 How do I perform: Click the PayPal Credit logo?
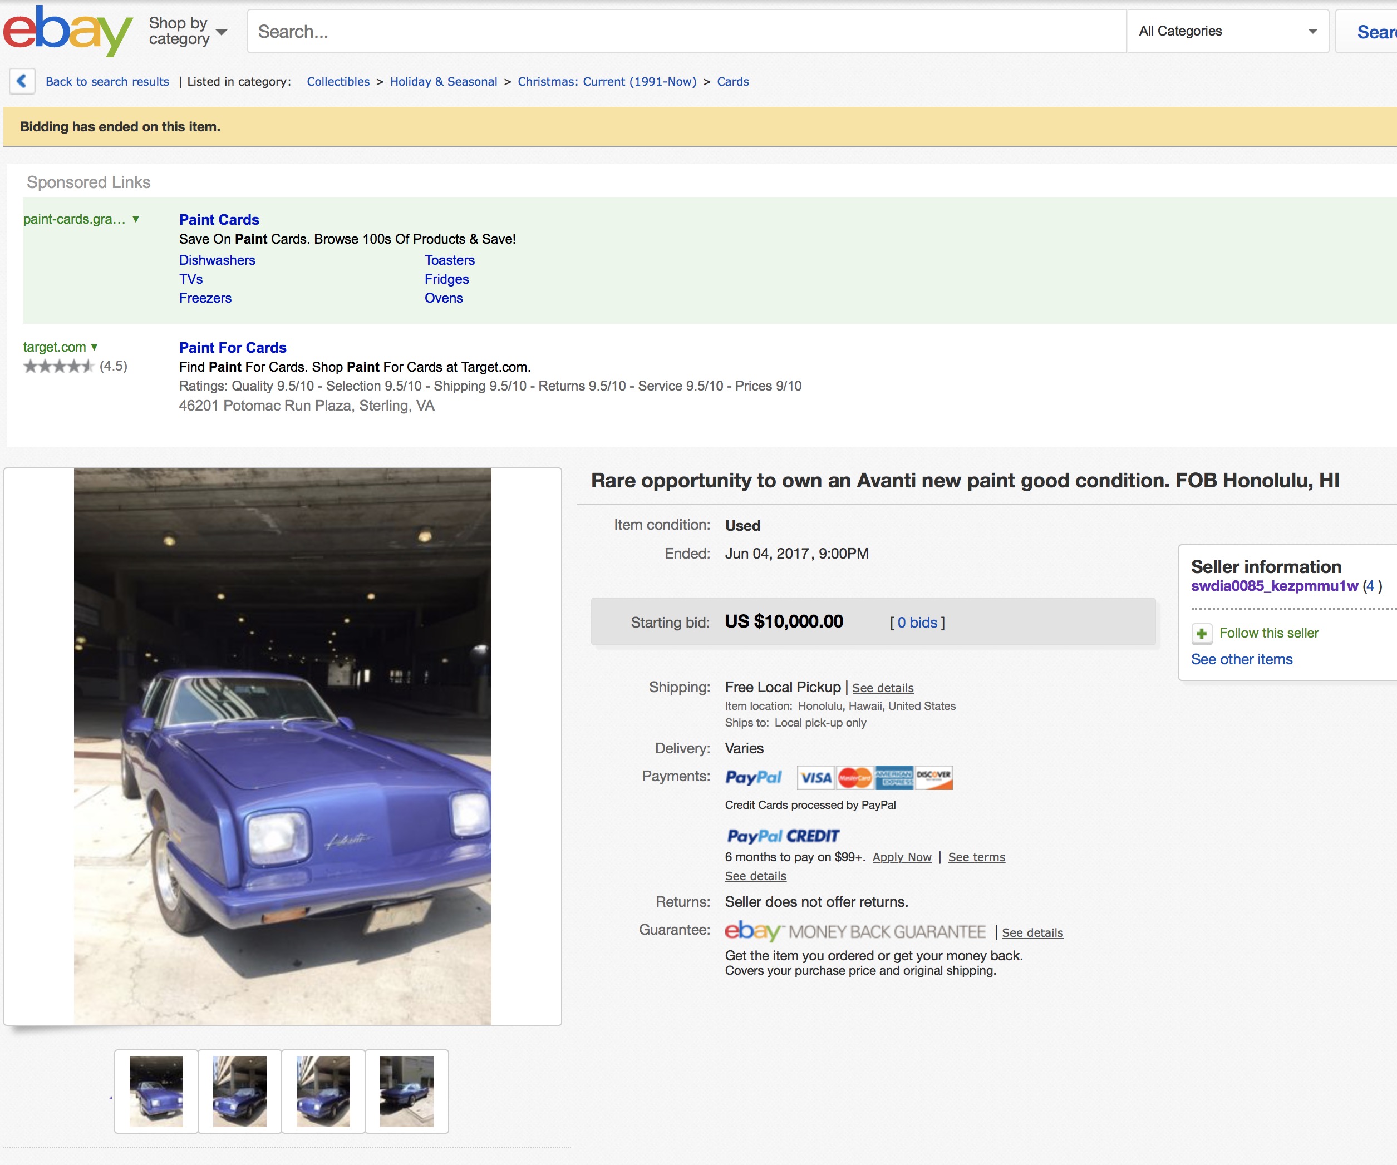pos(783,836)
